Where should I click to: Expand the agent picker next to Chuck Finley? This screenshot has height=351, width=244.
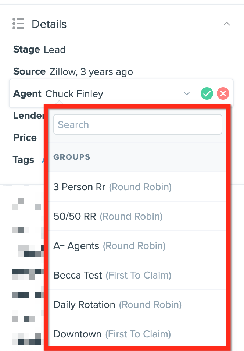[x=186, y=93]
